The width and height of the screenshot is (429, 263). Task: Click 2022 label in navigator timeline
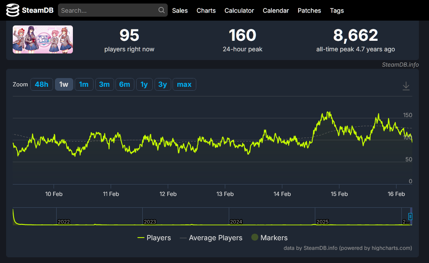point(64,222)
